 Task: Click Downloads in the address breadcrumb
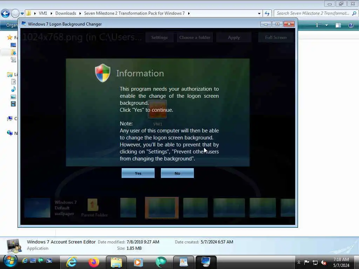coord(66,13)
